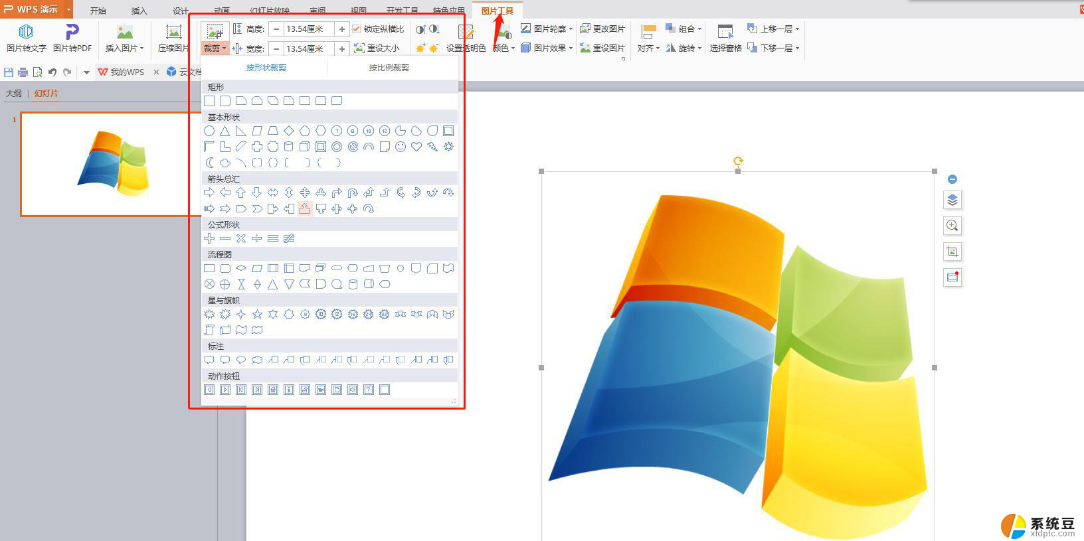Click the save icon in quick toolbar

tap(9, 72)
